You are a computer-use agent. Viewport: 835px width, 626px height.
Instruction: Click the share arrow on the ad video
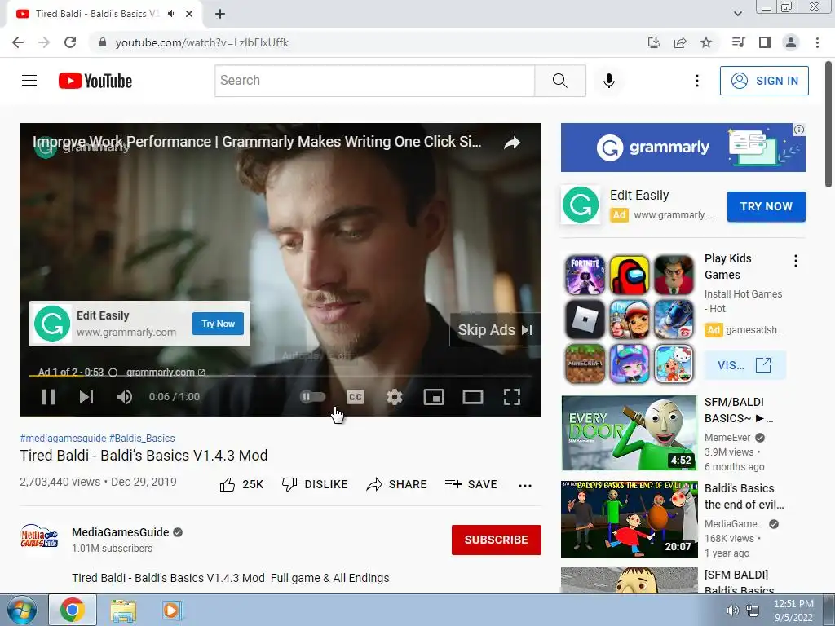(x=512, y=143)
